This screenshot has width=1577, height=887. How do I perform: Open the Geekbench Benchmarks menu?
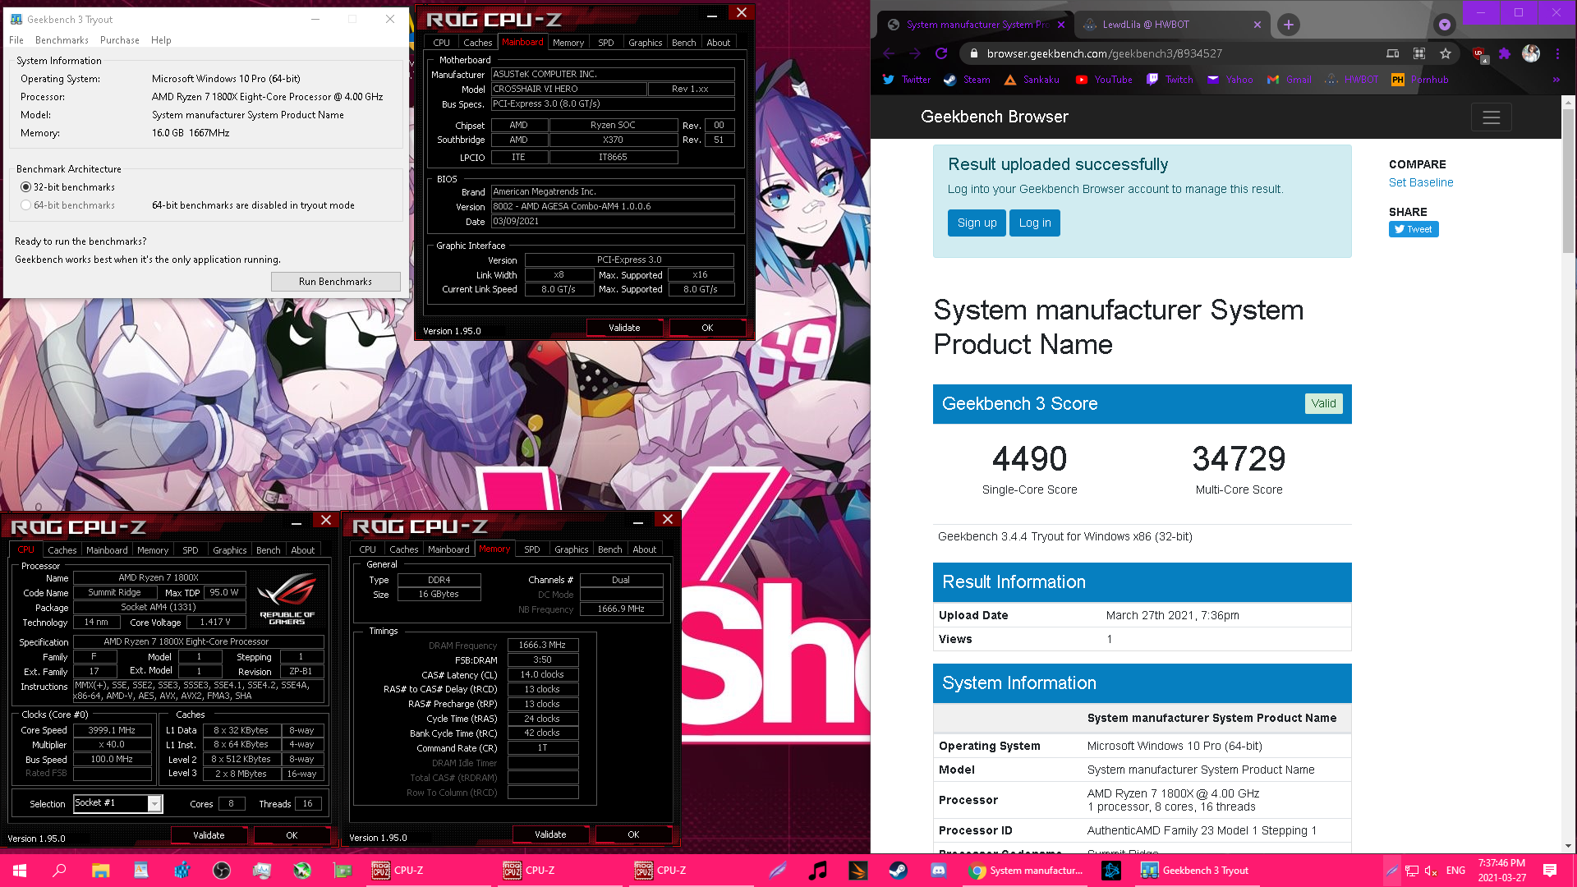(62, 40)
